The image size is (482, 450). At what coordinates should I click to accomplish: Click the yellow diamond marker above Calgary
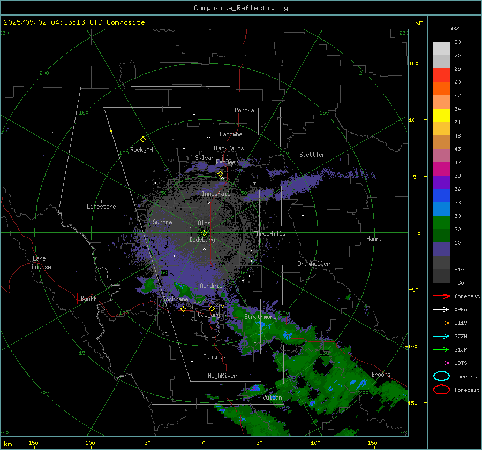pyautogui.click(x=212, y=308)
